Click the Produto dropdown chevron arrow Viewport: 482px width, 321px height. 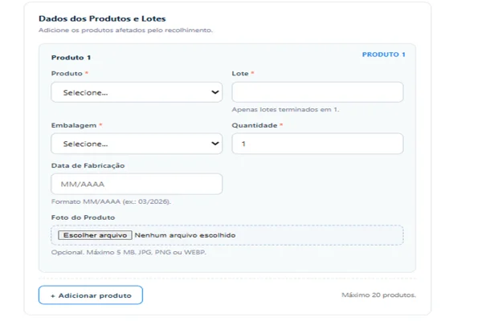pos(215,92)
